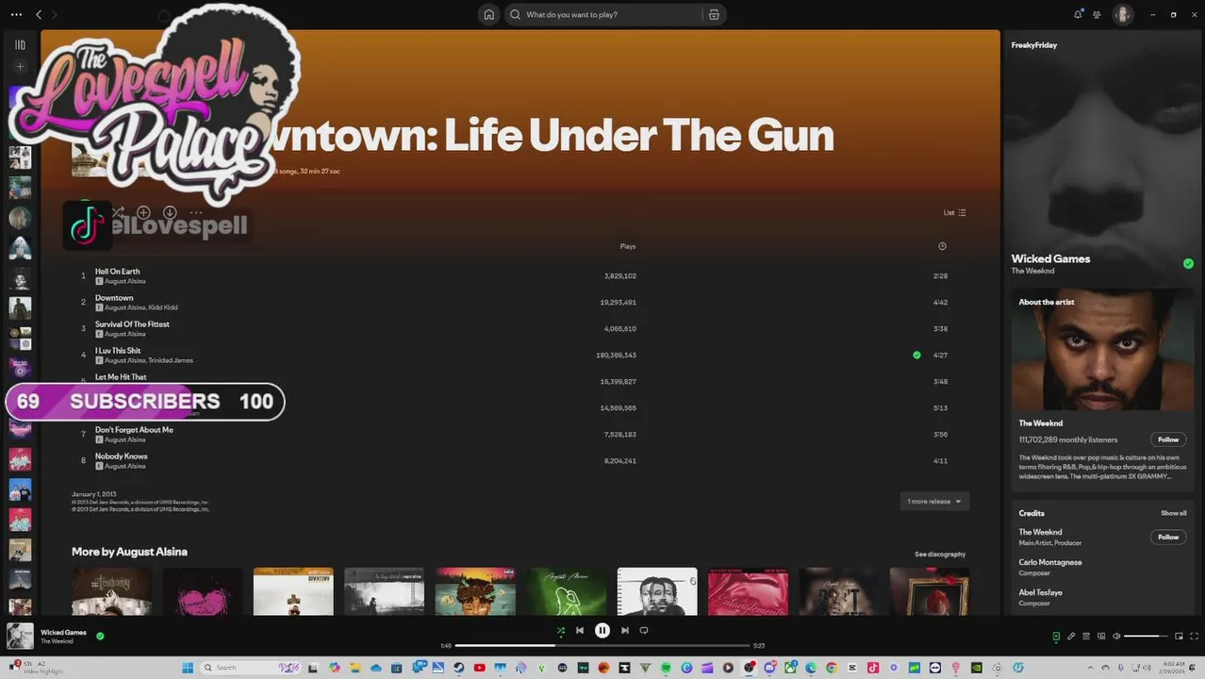Download the album with the arrow icon
Screen dimensions: 1205x679
coord(170,213)
